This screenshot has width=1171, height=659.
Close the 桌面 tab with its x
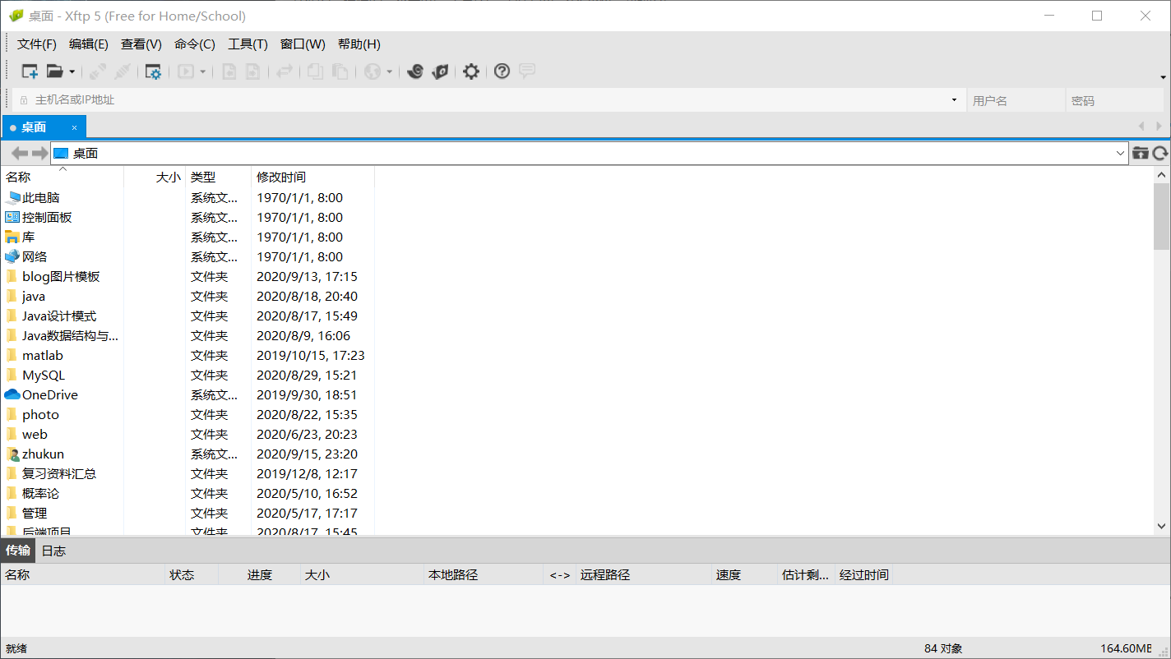coord(74,127)
